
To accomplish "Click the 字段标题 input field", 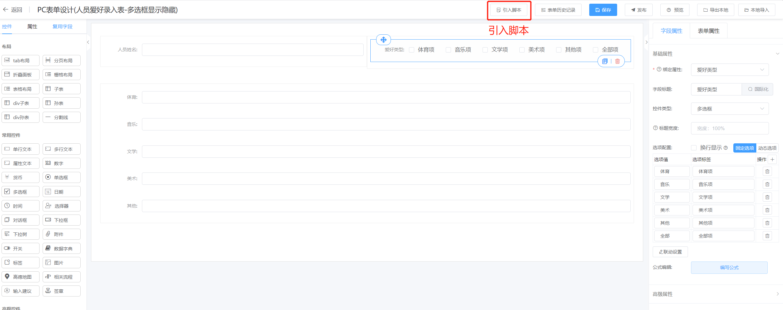I will click(x=716, y=89).
